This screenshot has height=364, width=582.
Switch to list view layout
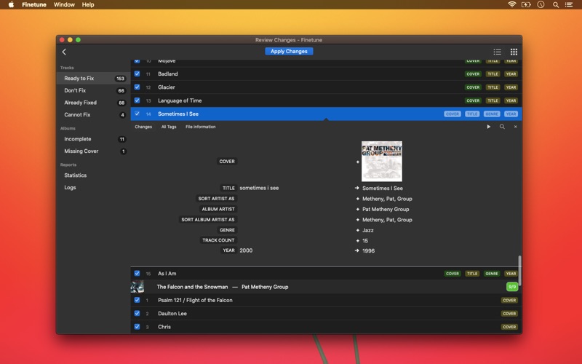click(x=497, y=52)
